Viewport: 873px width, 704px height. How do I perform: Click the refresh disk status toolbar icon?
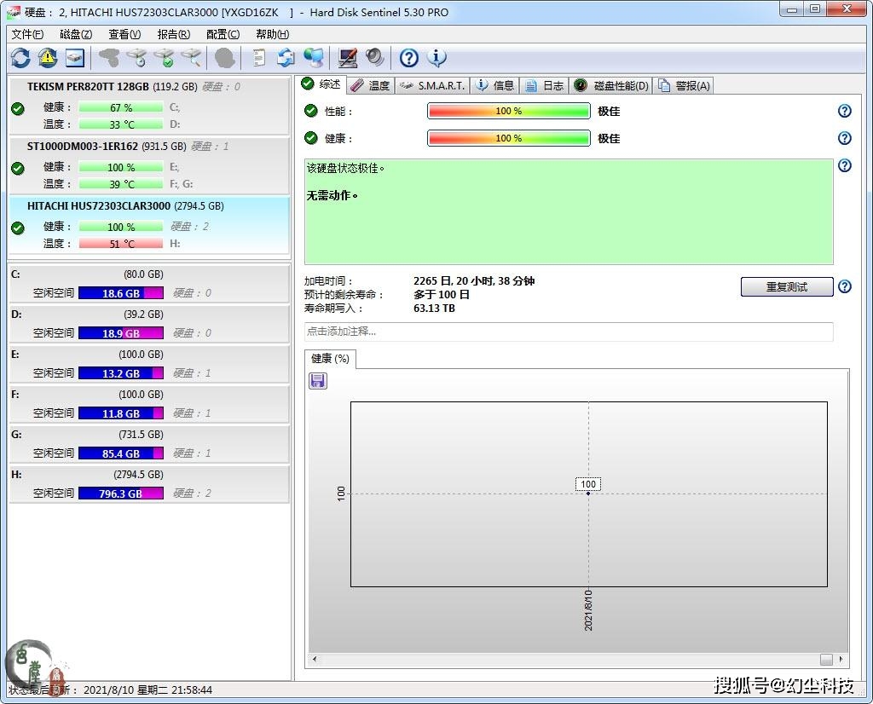20,58
